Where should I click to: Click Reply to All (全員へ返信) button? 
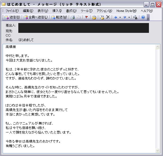click(x=36, y=17)
